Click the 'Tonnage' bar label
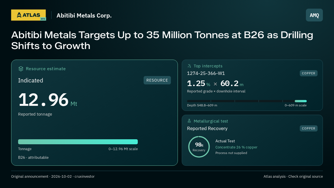 click(x=25, y=149)
